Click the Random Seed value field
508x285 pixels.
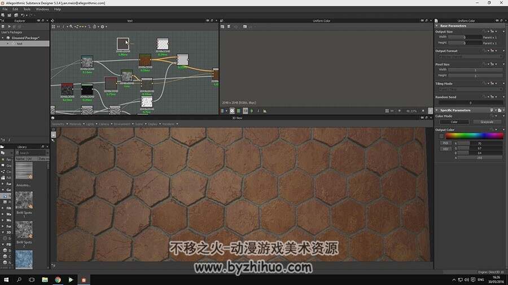coord(470,103)
